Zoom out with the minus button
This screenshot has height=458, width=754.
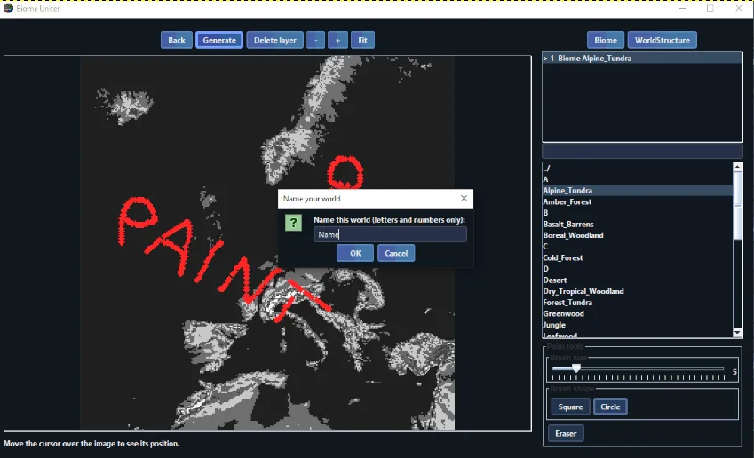[x=316, y=40]
